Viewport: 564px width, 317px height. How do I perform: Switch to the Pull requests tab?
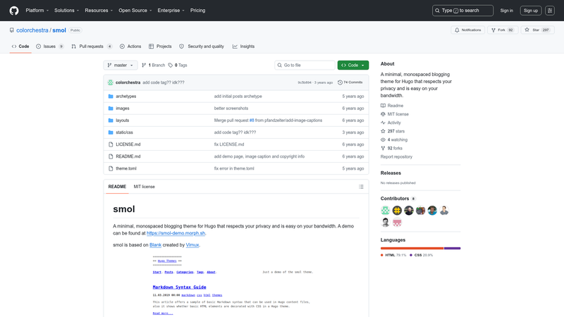tap(92, 46)
